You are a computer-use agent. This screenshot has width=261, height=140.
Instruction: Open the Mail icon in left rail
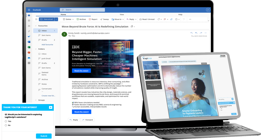[x=29, y=15]
